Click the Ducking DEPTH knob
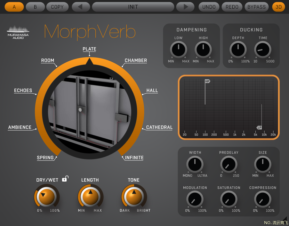Image resolution: width=289 pixels, height=226 pixels. coord(238,50)
